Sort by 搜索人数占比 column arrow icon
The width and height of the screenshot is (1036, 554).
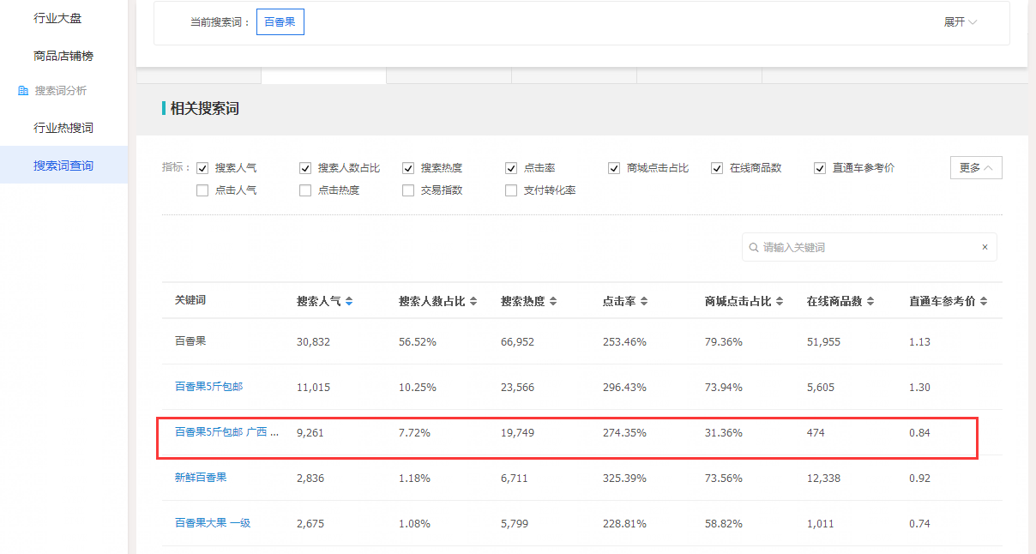473,302
